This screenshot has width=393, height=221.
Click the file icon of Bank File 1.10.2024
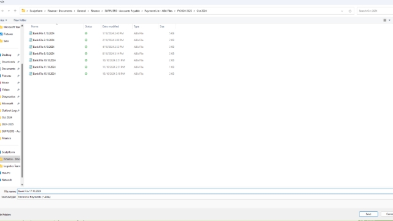click(x=31, y=33)
